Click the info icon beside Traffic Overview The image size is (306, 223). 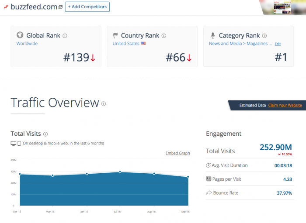(104, 104)
